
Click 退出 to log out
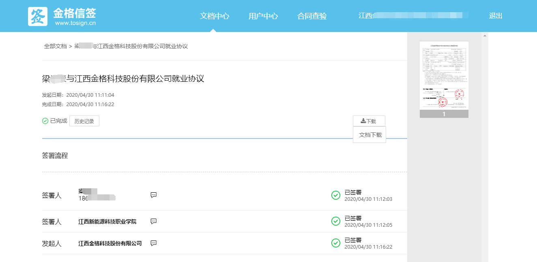pos(496,16)
